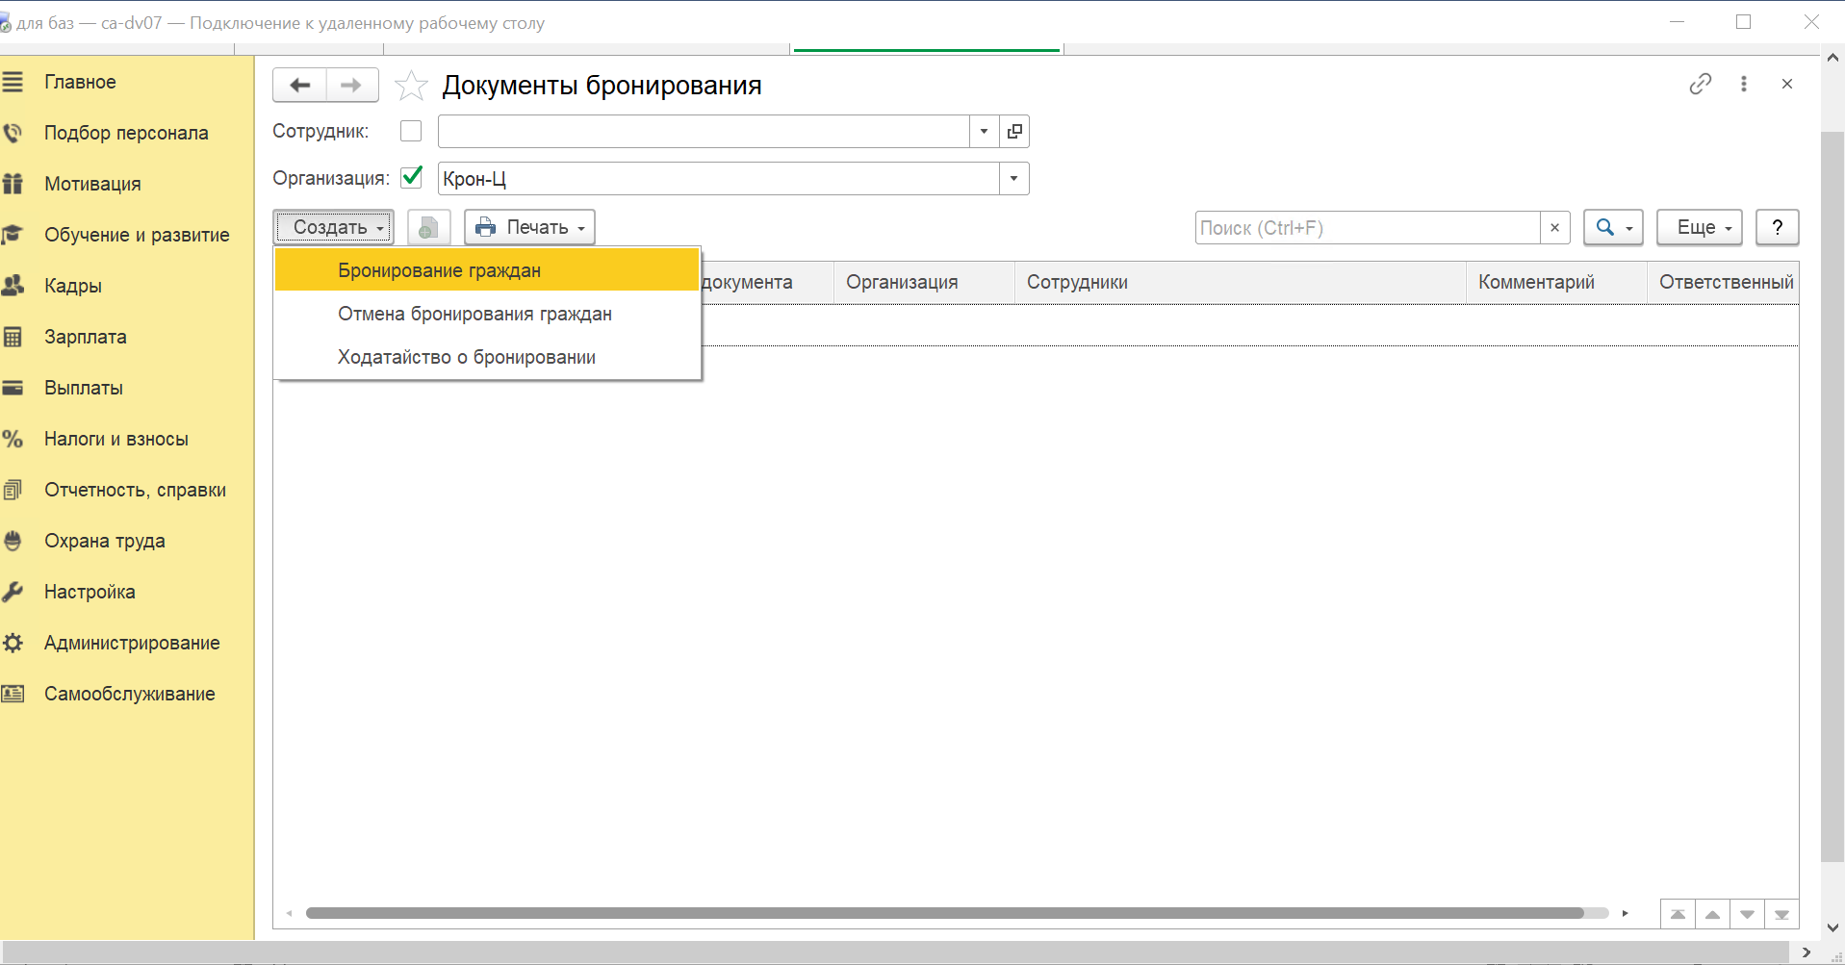Add page to favorites with star icon
The height and width of the screenshot is (965, 1845).
pyautogui.click(x=411, y=86)
